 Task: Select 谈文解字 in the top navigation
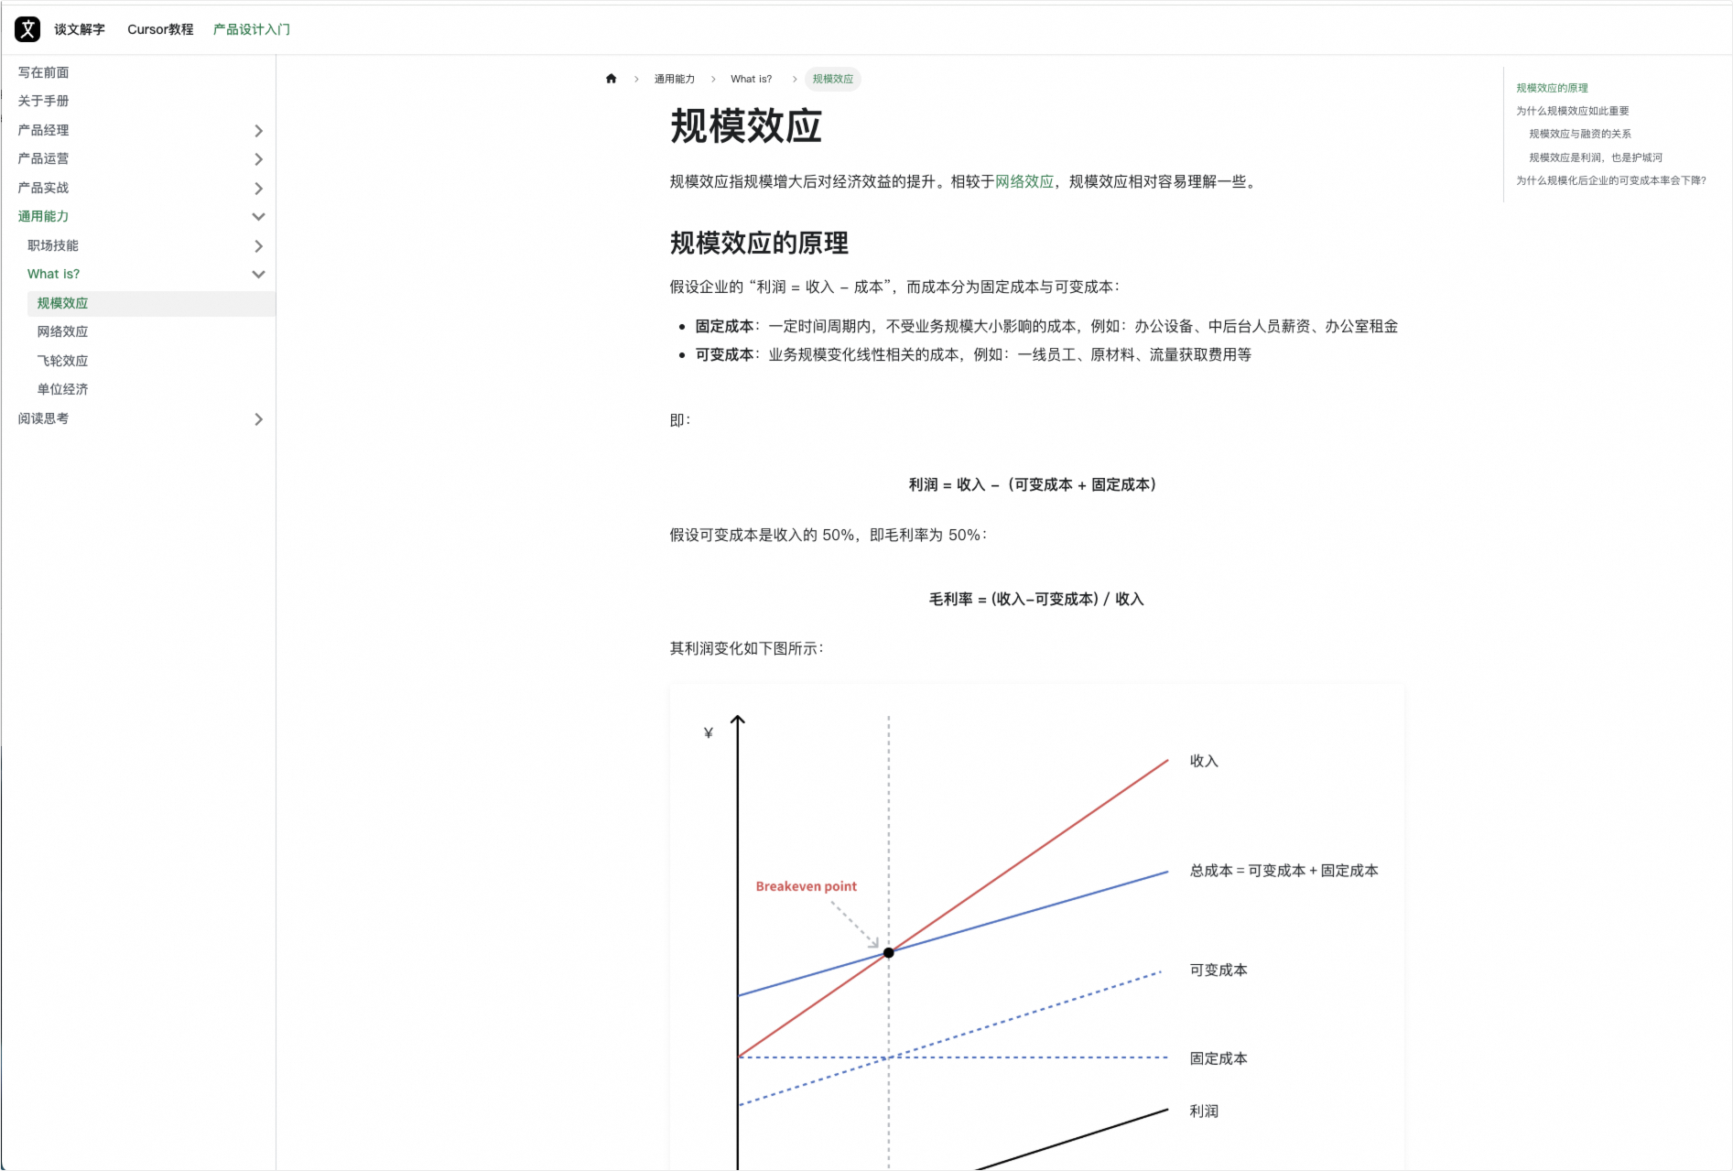[x=79, y=28]
